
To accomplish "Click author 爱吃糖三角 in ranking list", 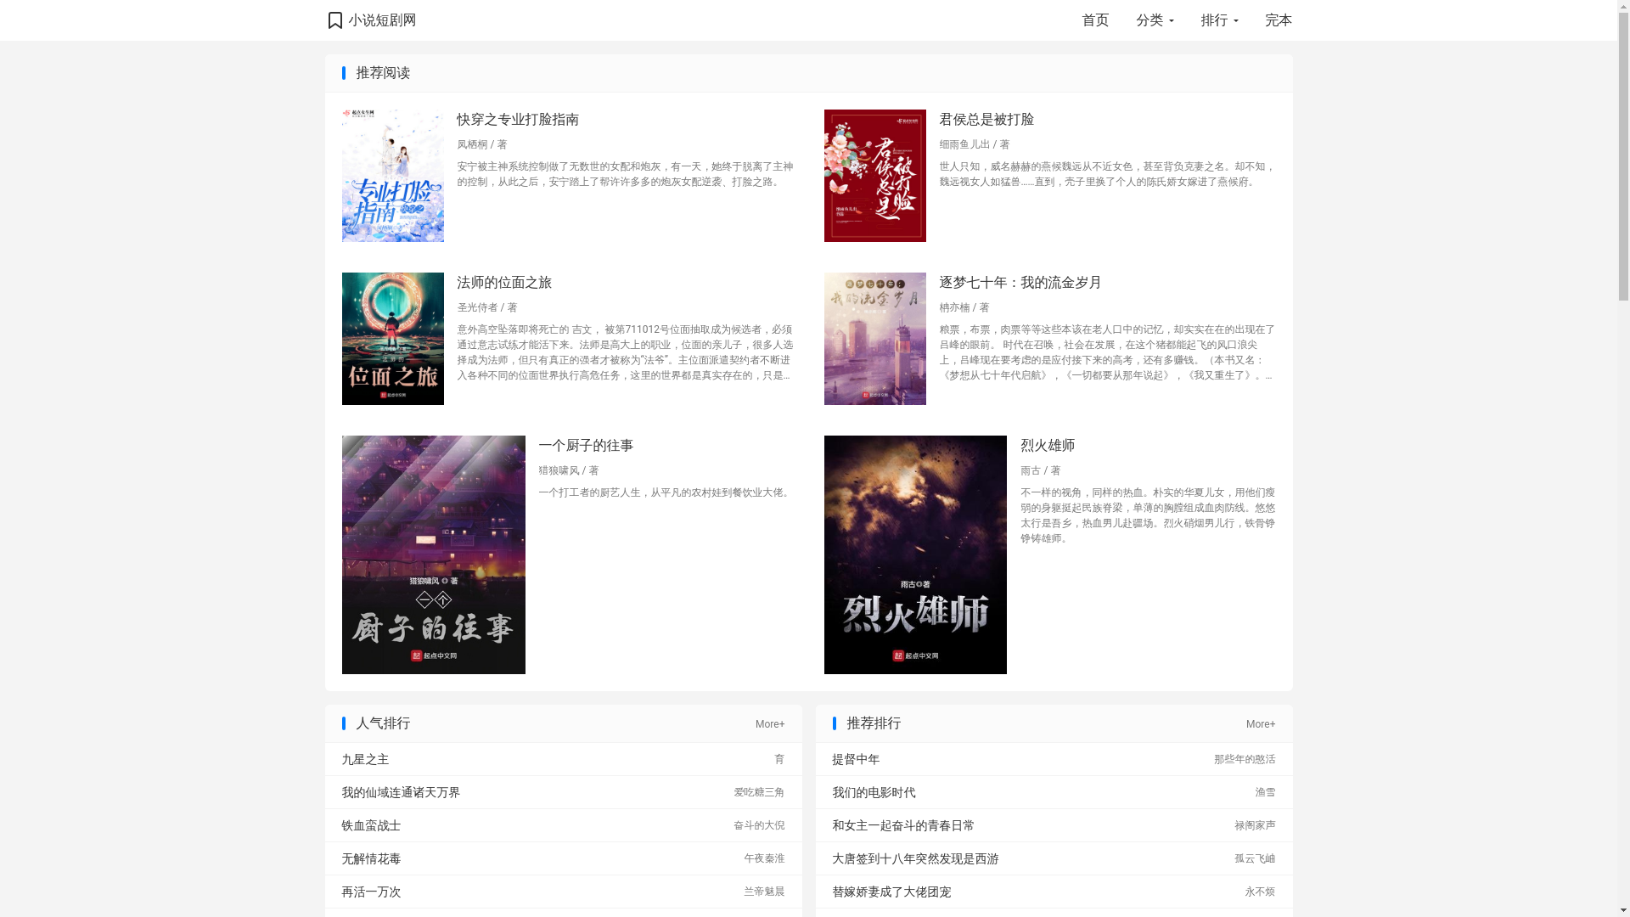I will [759, 793].
